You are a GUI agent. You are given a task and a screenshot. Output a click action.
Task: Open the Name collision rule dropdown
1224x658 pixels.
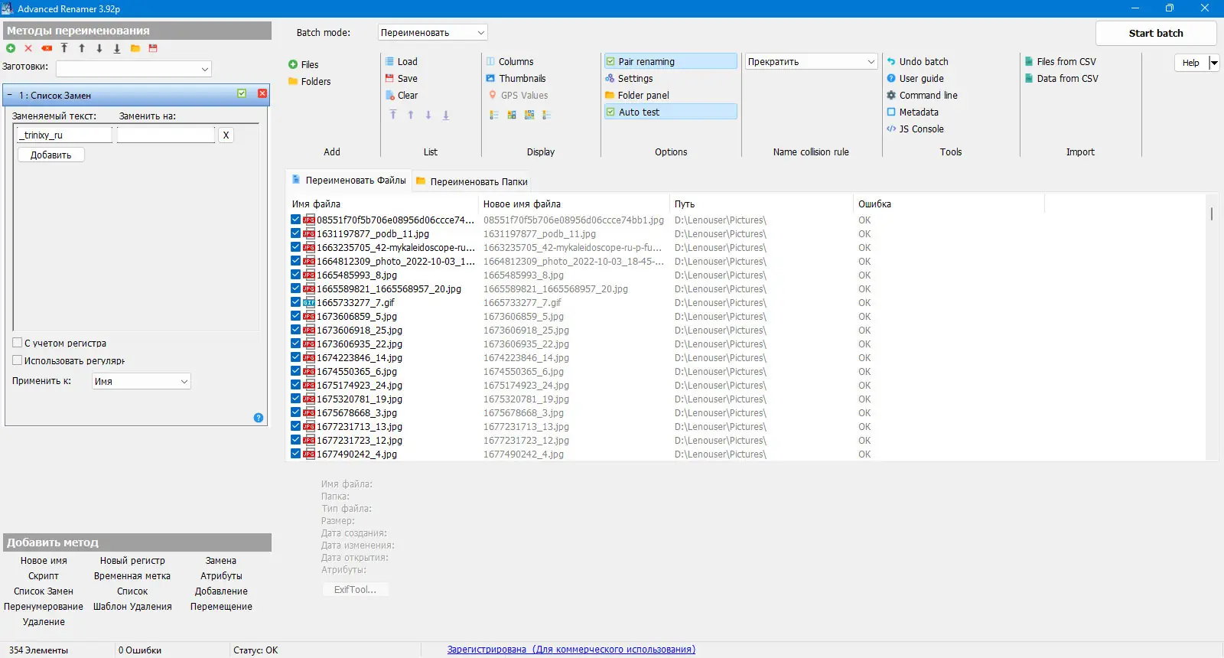click(x=811, y=61)
